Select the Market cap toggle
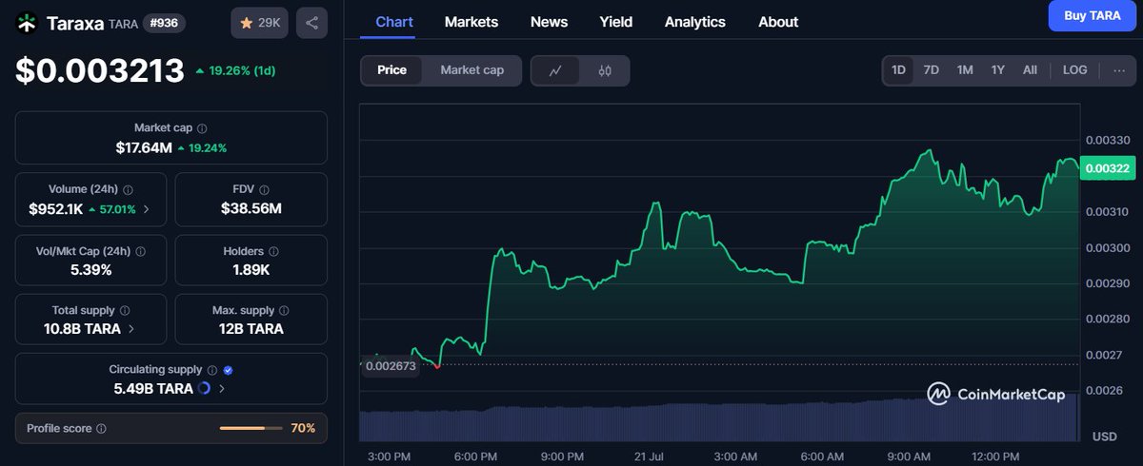This screenshot has width=1143, height=466. [x=472, y=70]
